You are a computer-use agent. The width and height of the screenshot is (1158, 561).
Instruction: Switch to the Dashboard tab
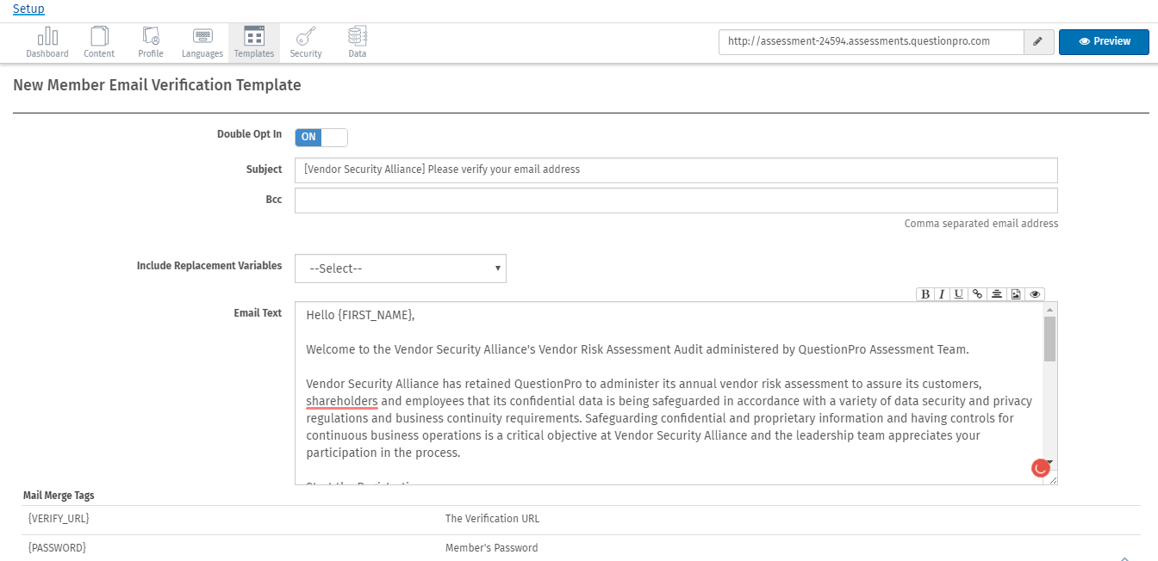[47, 42]
